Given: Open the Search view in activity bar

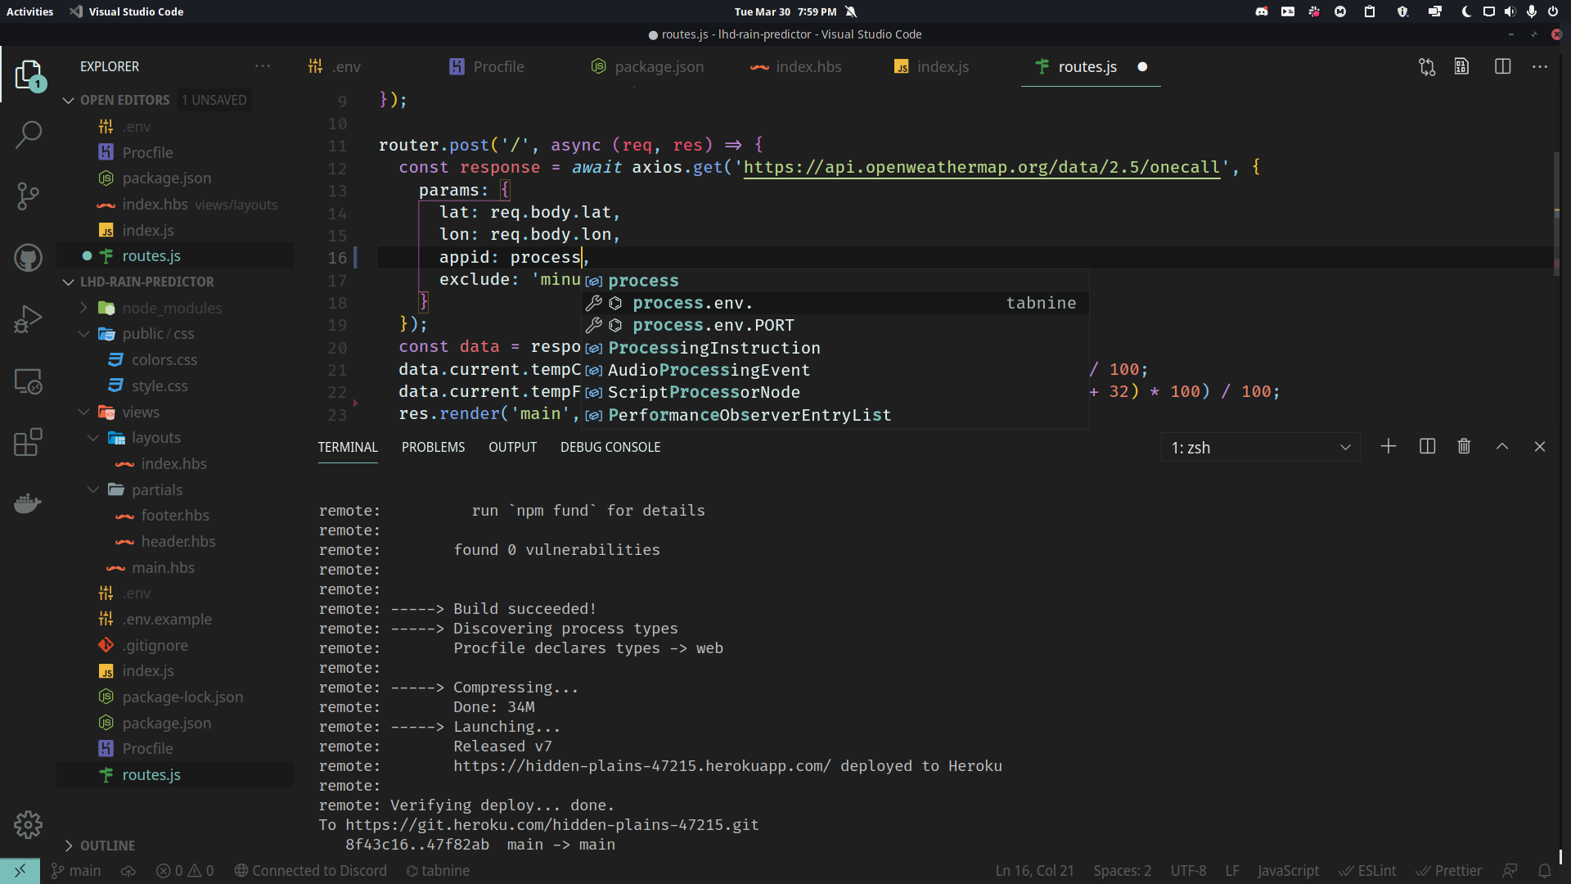Looking at the screenshot, I should click(x=28, y=134).
